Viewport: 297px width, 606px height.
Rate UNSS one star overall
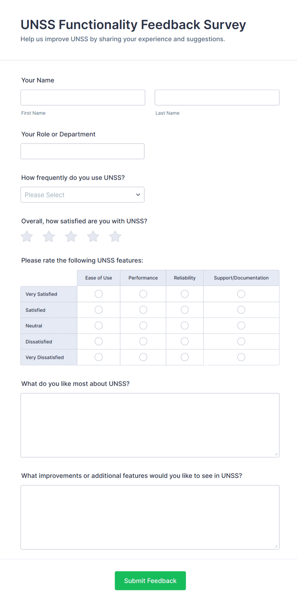tap(27, 237)
